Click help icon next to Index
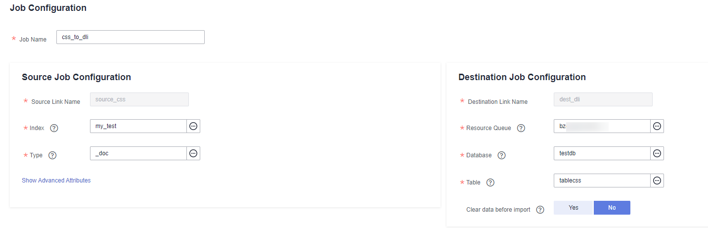This screenshot has height=228, width=708. [54, 128]
